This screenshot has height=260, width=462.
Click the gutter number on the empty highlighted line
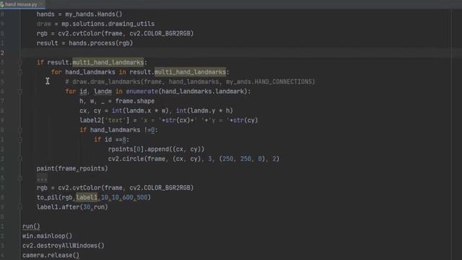(x=2, y=53)
